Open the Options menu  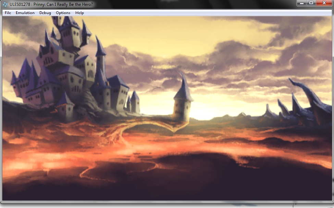(x=63, y=13)
